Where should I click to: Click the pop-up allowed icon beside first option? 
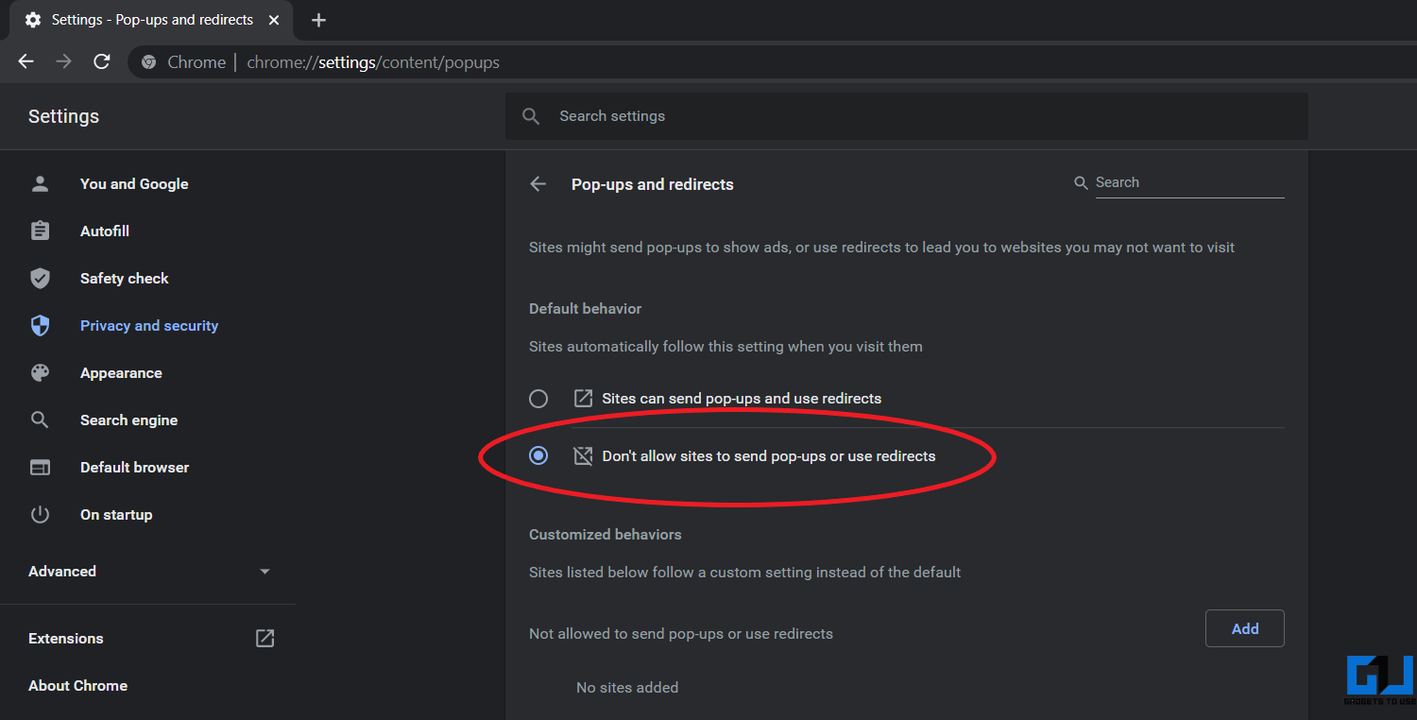coord(583,399)
